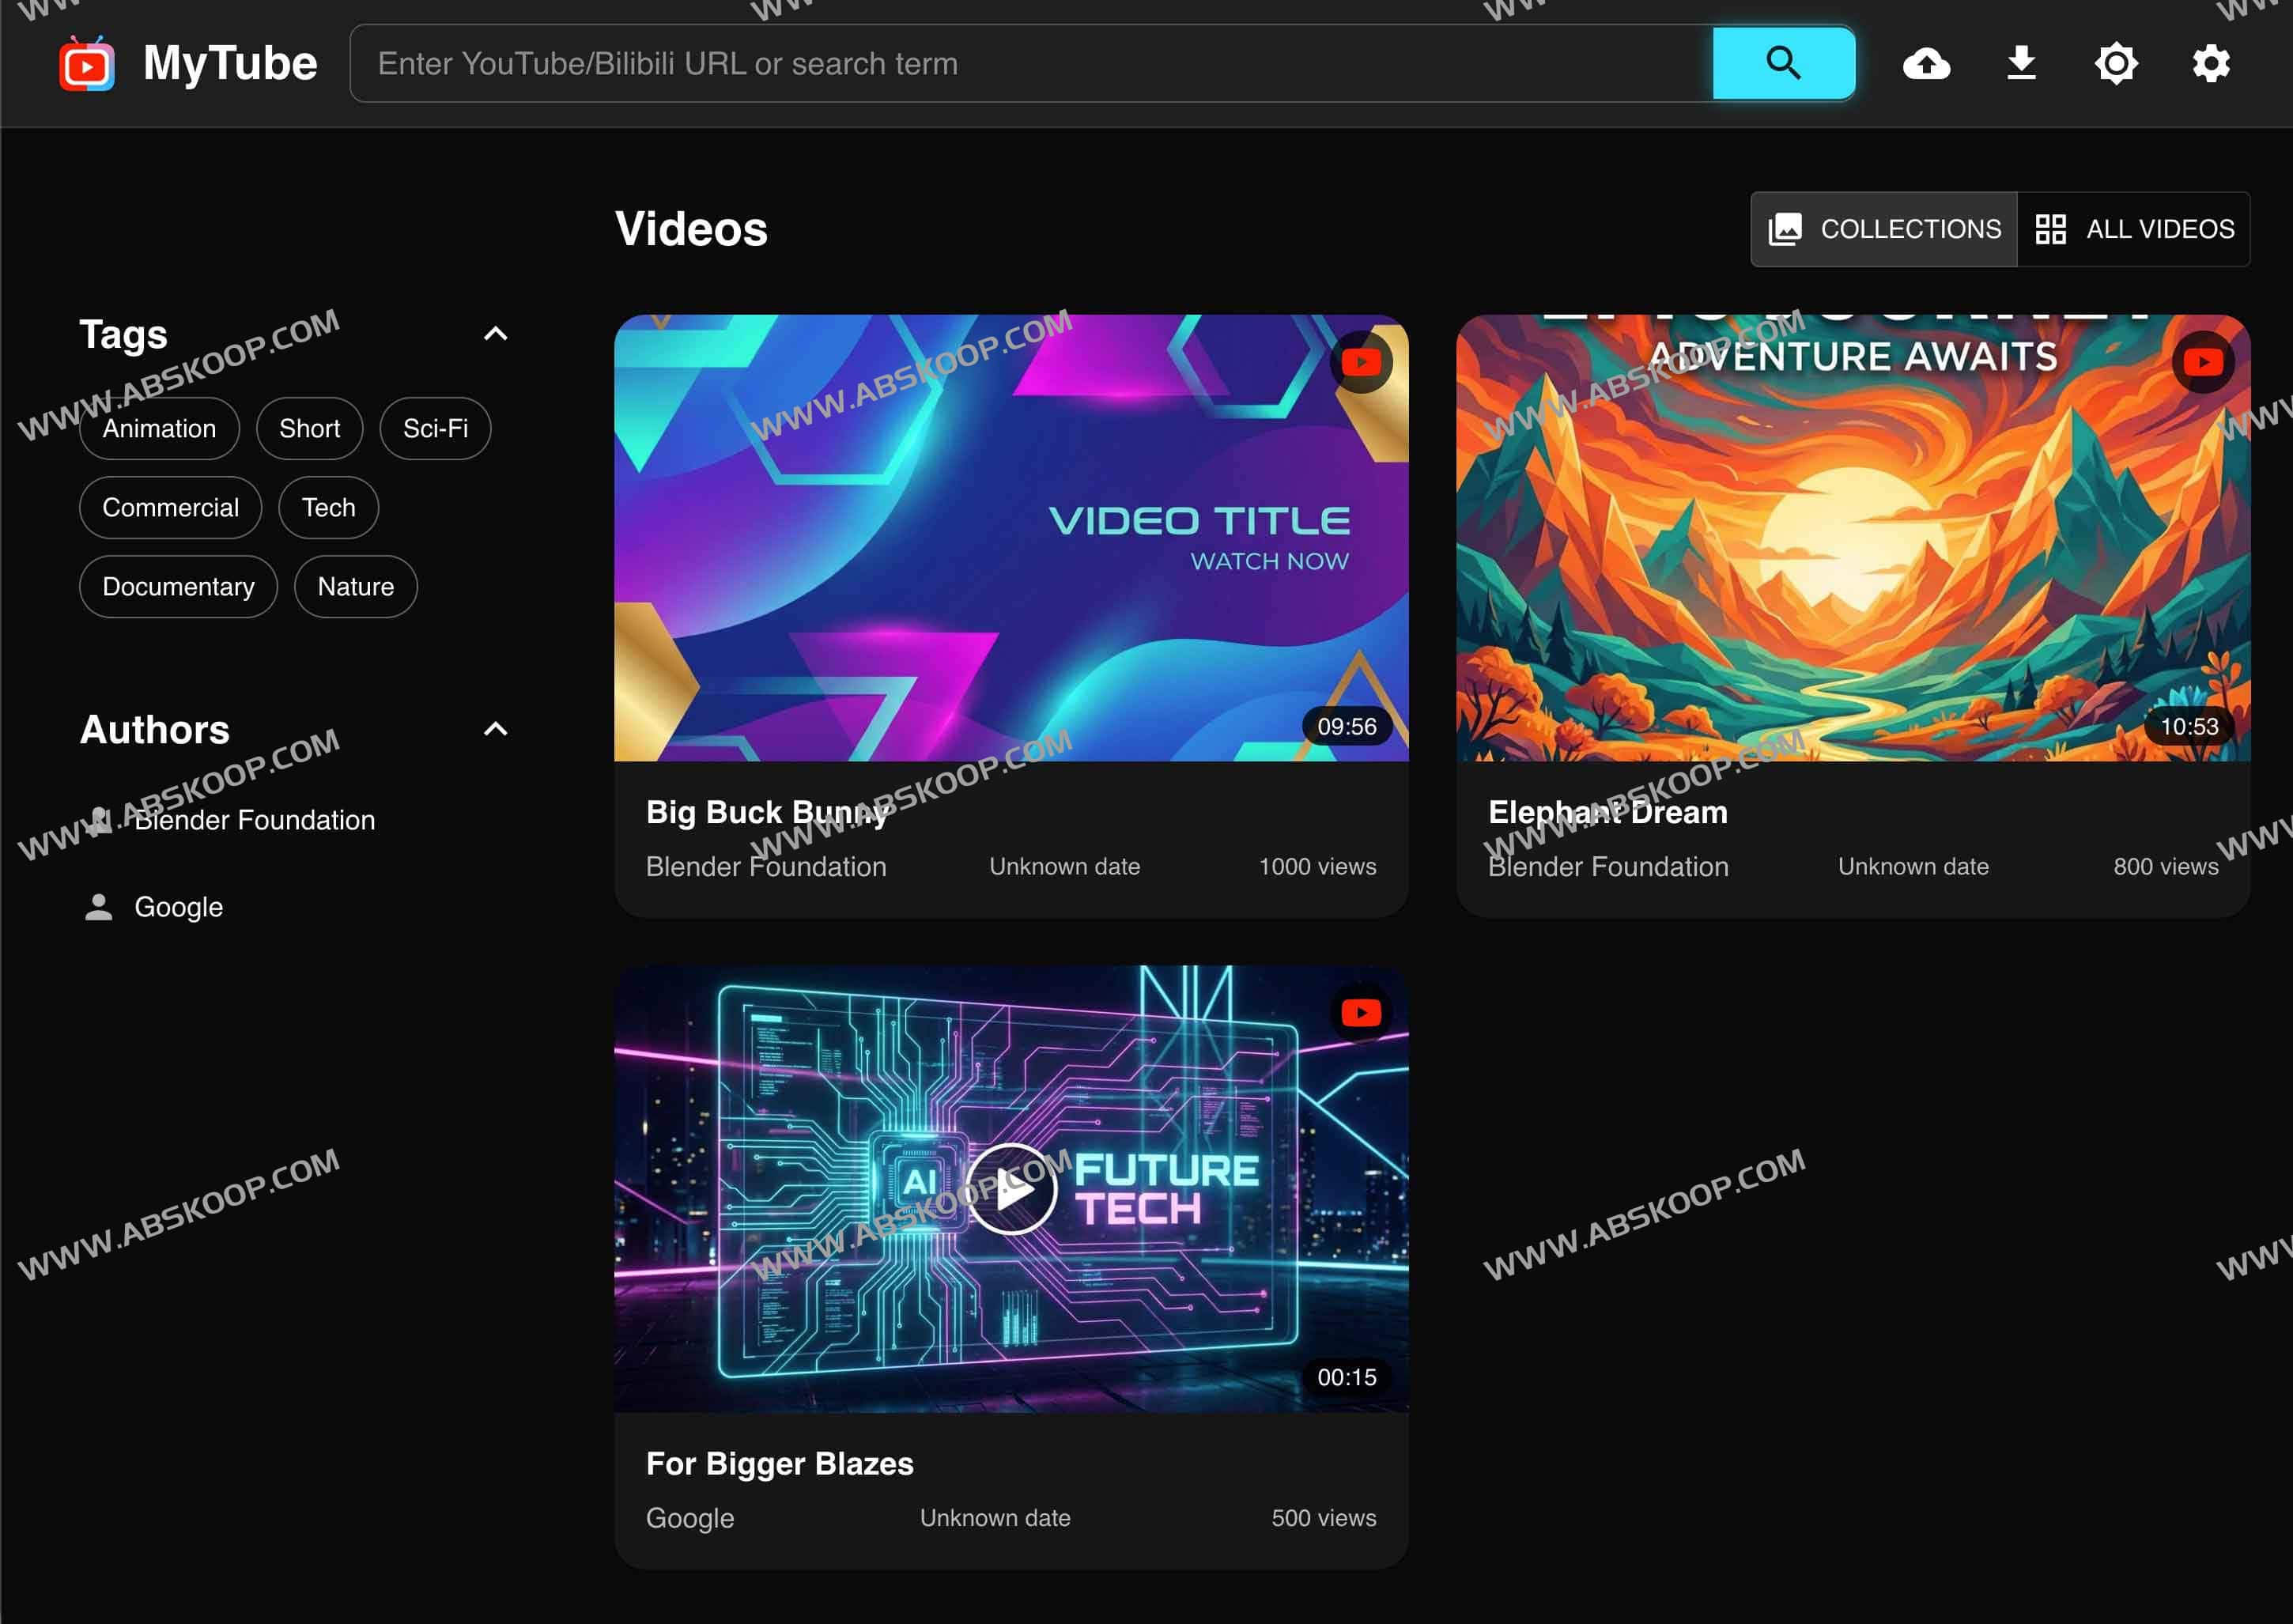2293x1624 pixels.
Task: Click the search magnifier button
Action: tap(1783, 64)
